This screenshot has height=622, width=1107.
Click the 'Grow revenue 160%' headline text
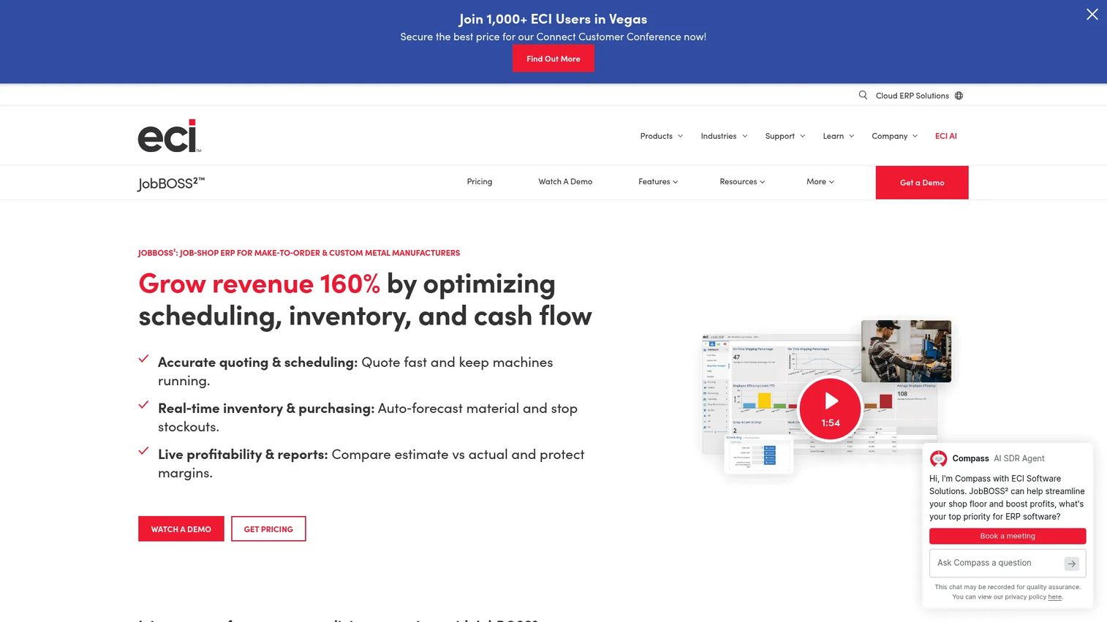click(x=259, y=284)
